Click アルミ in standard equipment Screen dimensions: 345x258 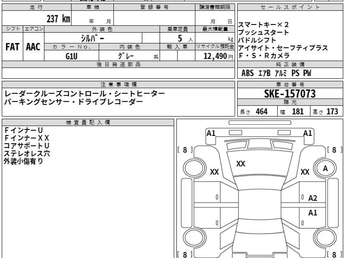click(281, 73)
